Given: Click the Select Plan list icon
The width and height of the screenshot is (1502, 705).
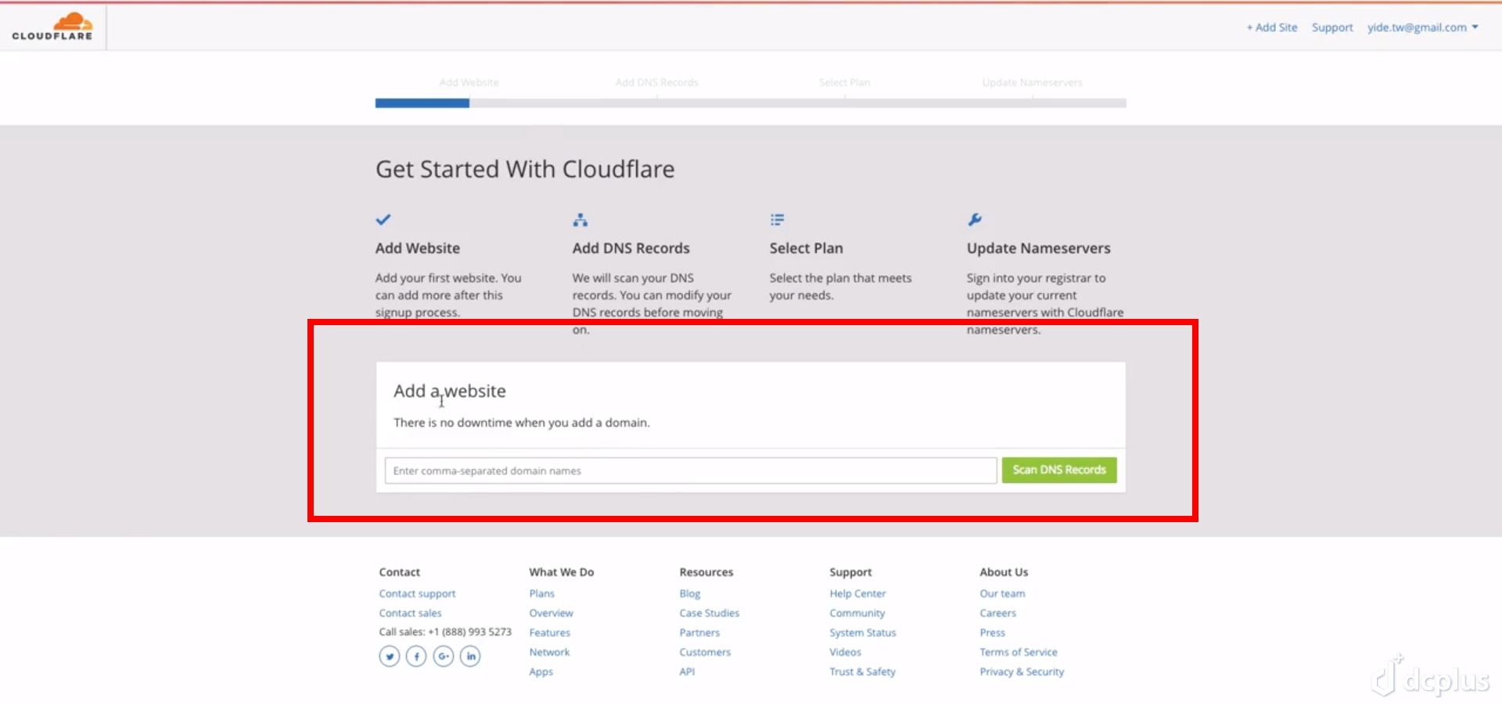Looking at the screenshot, I should click(x=777, y=220).
